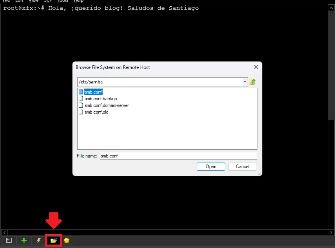The width and height of the screenshot is (335, 248).
Task: Open the View menu
Action: (34, 1)
